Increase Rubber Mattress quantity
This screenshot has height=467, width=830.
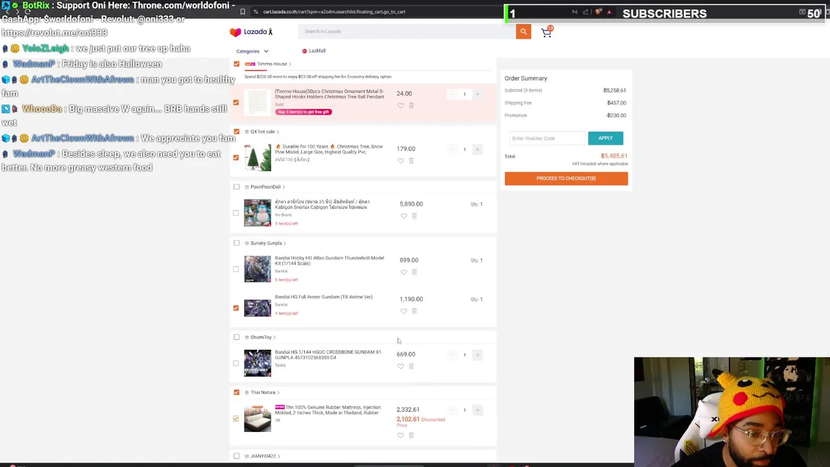point(477,410)
